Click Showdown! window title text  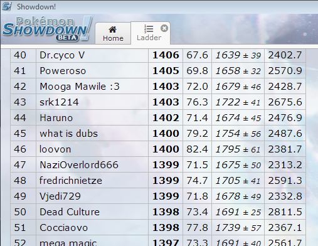(36, 7)
